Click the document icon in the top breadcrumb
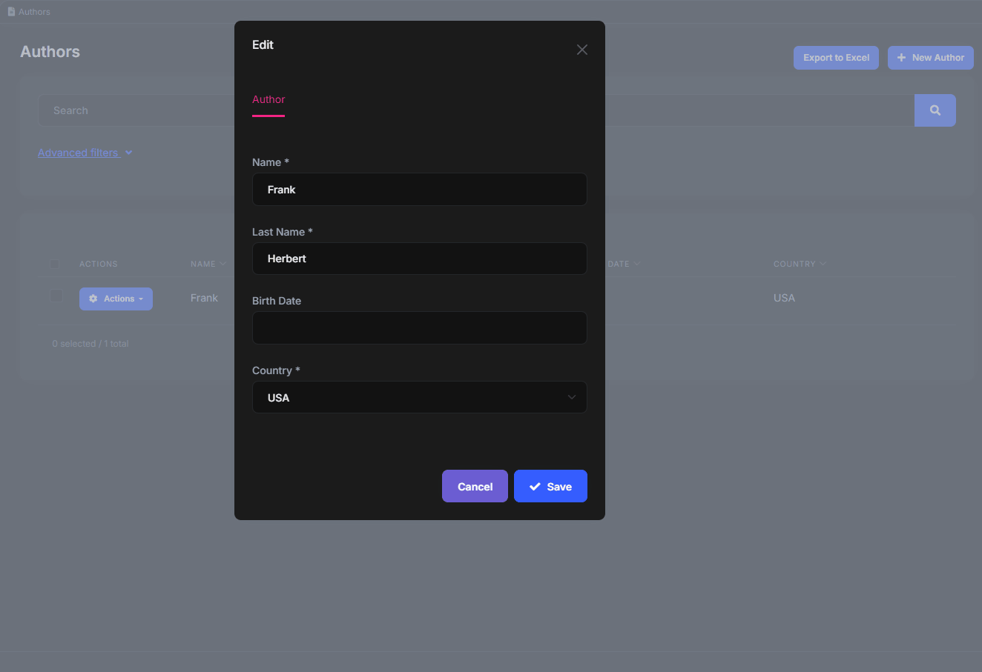The width and height of the screenshot is (982, 672). [x=11, y=11]
